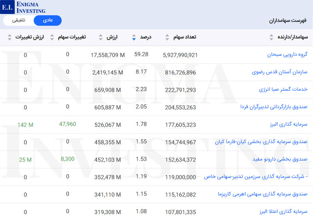Viewport: 313px width, 219px height.
Task: Click value cell 526,067 M
Action: coord(108,125)
